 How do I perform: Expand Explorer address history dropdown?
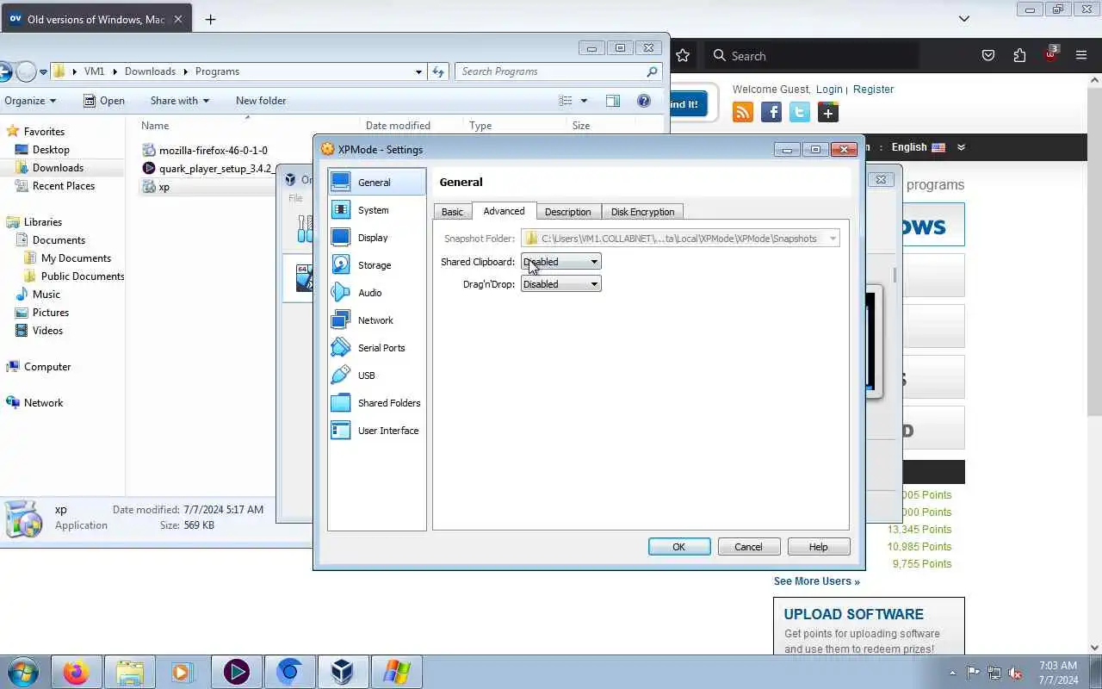[418, 71]
